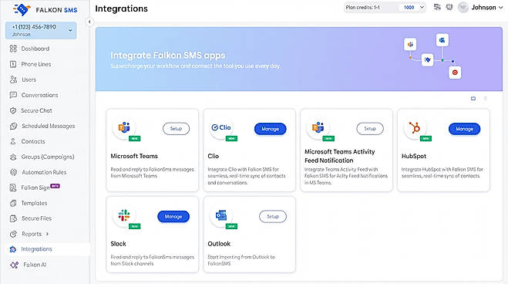Click the Scheduled Messages icon

pyautogui.click(x=13, y=126)
